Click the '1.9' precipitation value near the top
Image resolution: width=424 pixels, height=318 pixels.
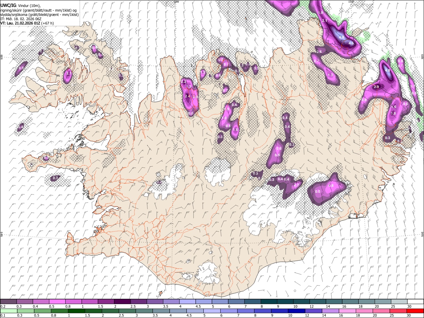(x=320, y=13)
